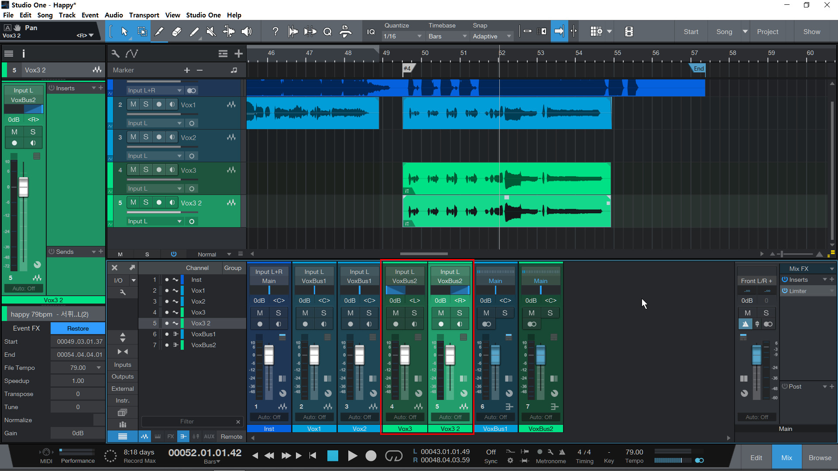This screenshot has width=838, height=471.
Task: Open the Transport menu
Action: coord(144,15)
